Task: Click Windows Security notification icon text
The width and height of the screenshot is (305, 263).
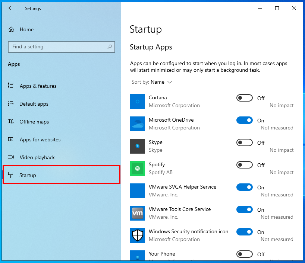Action: tap(189, 231)
